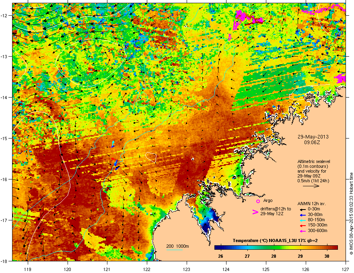Click the magenta drifters arrowhead legend symbol
Viewport: 354px width, 273px height.
click(255, 212)
